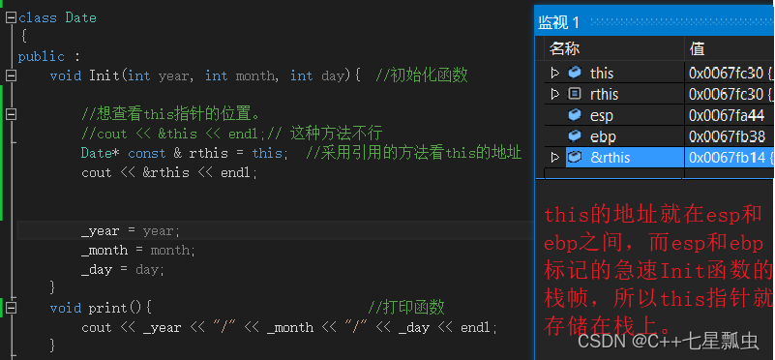Collapse the comment block about this指针
775x360 pixels.
(11, 114)
